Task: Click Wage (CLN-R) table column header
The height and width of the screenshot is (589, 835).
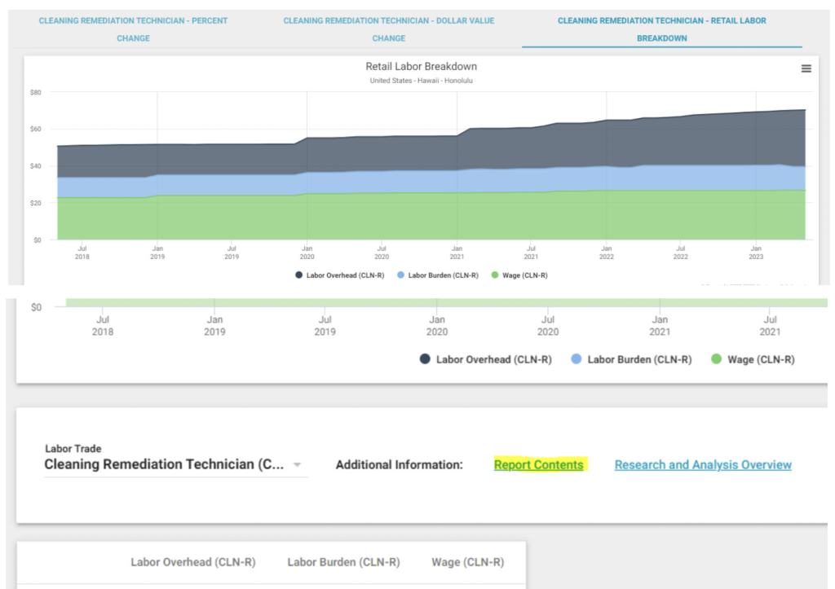Action: (x=467, y=562)
